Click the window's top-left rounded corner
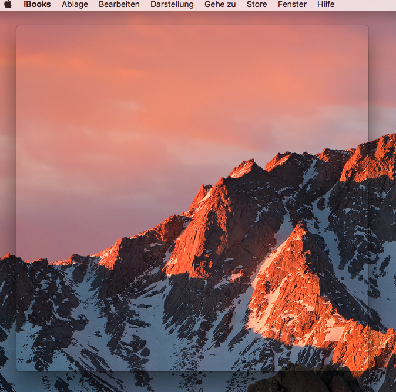The height and width of the screenshot is (392, 396). [18, 26]
